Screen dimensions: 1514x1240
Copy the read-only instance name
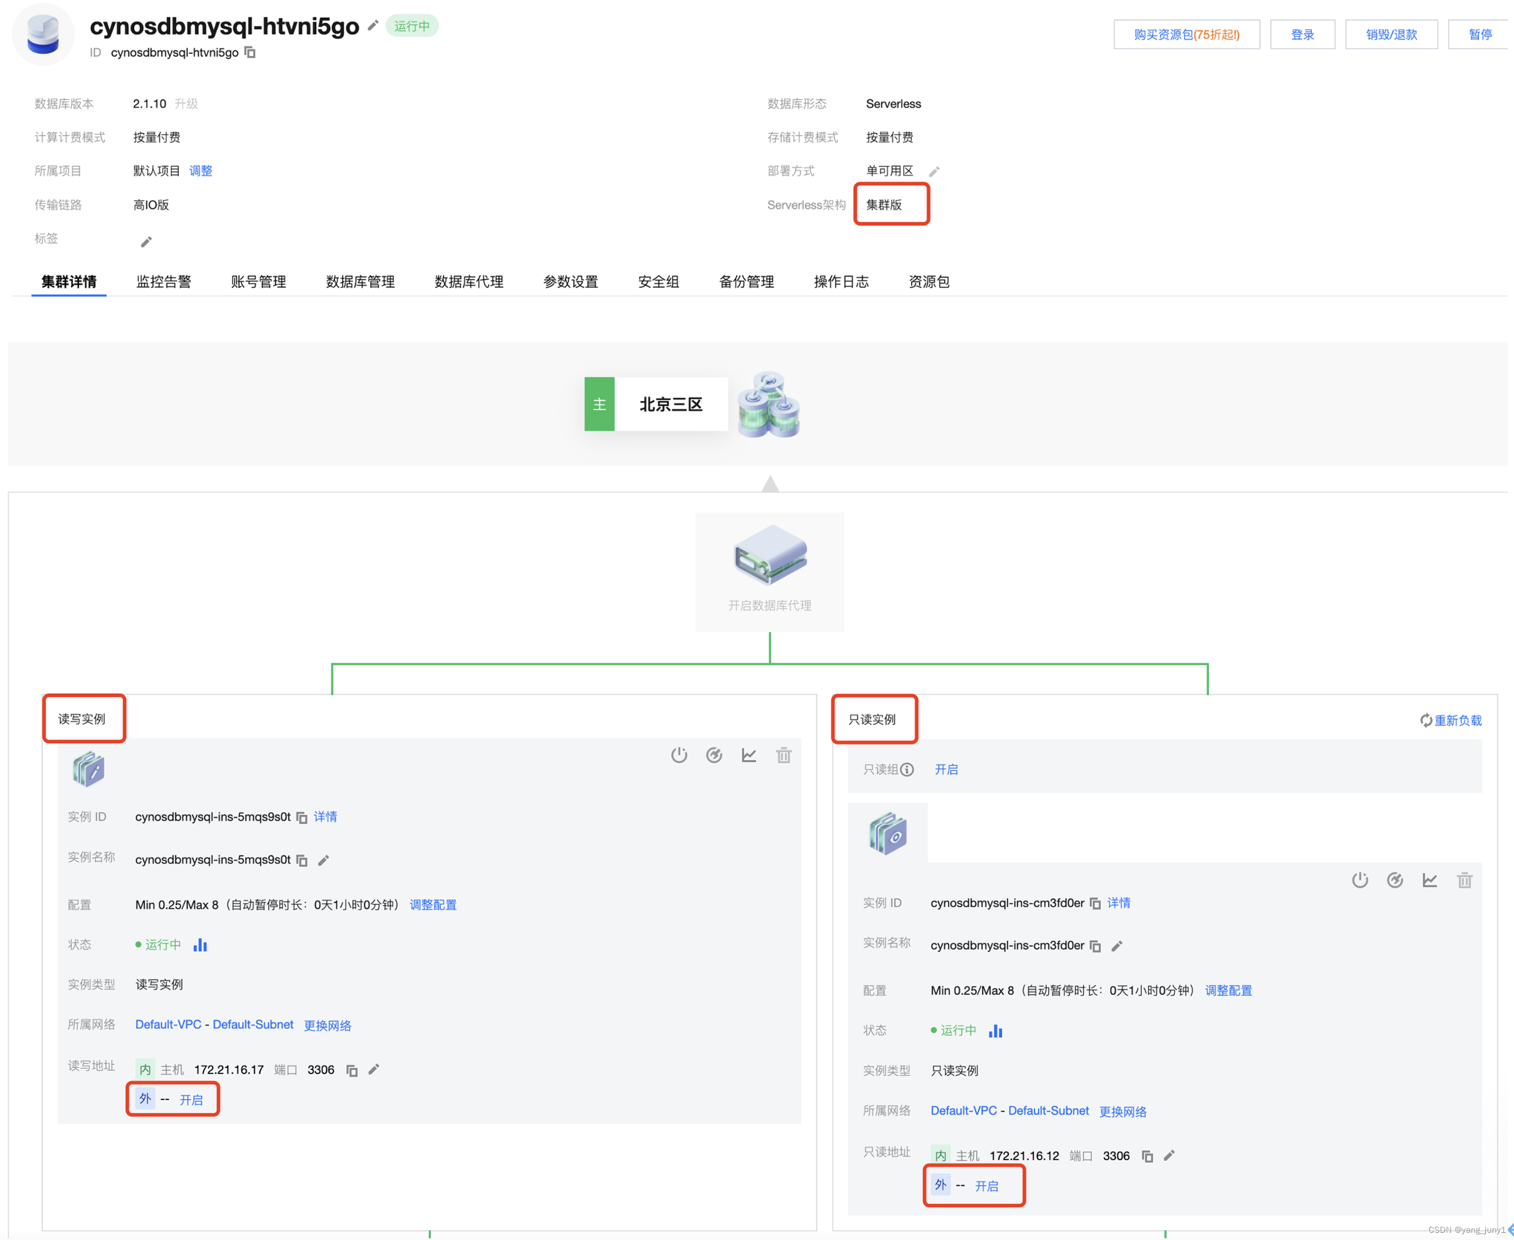point(1095,947)
